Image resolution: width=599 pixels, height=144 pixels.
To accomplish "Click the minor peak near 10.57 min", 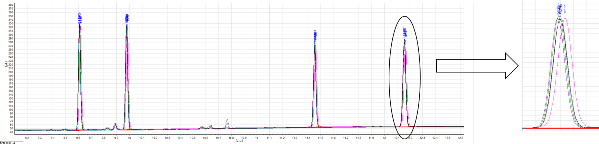I will 201,127.
